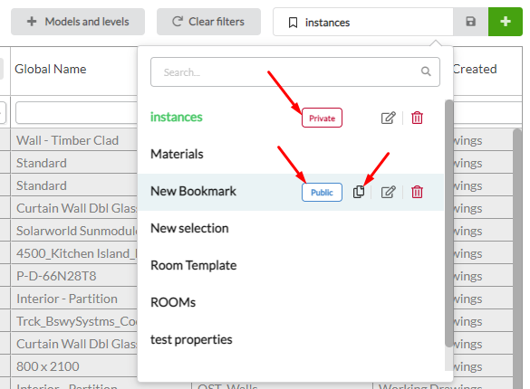Screen dimensions: 530x389
Task: Click the magnifier icon in bookmark search
Action: tap(426, 71)
